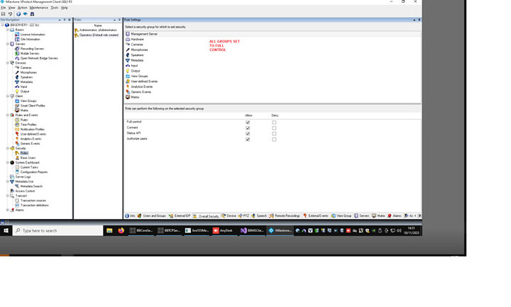511x307 pixels.
Task: Open Firefox from the taskbar
Action: point(121,231)
